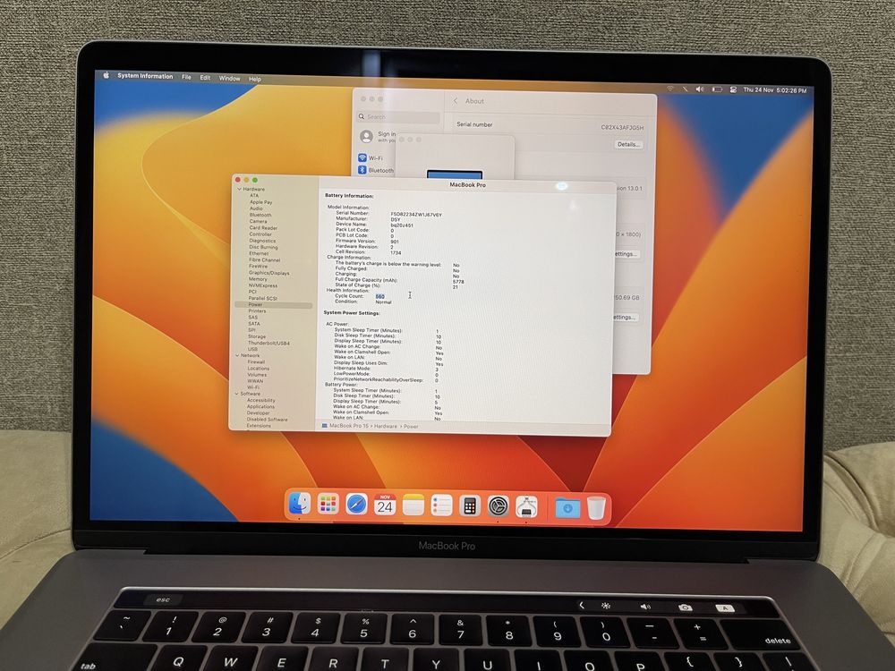This screenshot has width=895, height=671.
Task: Collapse the Hardware tree section
Action: 239,189
